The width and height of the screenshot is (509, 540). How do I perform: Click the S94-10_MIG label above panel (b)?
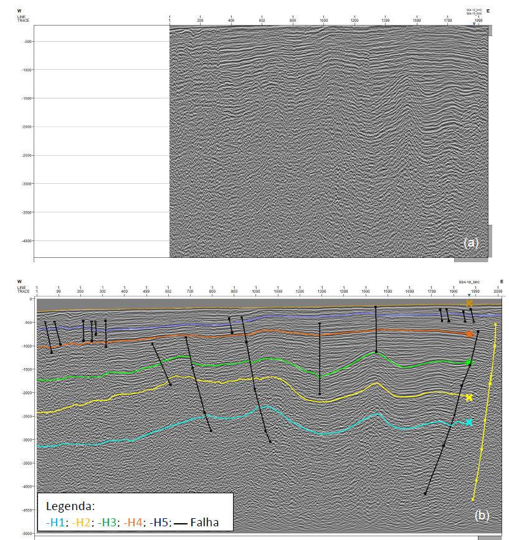click(x=469, y=282)
